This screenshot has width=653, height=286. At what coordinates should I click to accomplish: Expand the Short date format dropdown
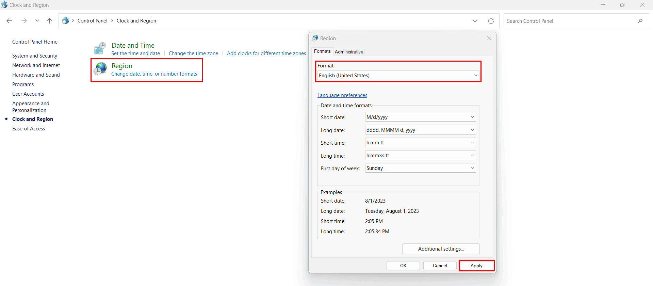[x=420, y=117]
